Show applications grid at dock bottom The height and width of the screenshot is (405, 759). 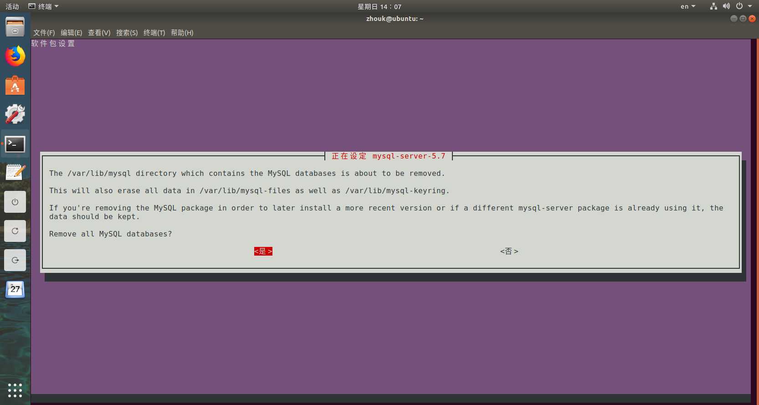pyautogui.click(x=15, y=390)
